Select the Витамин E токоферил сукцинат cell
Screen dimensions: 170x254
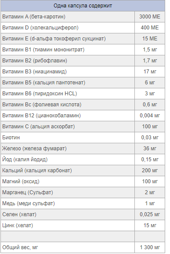(68, 39)
